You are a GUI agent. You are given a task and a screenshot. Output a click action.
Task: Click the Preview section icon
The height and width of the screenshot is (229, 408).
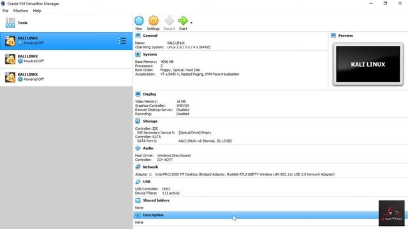(x=333, y=36)
